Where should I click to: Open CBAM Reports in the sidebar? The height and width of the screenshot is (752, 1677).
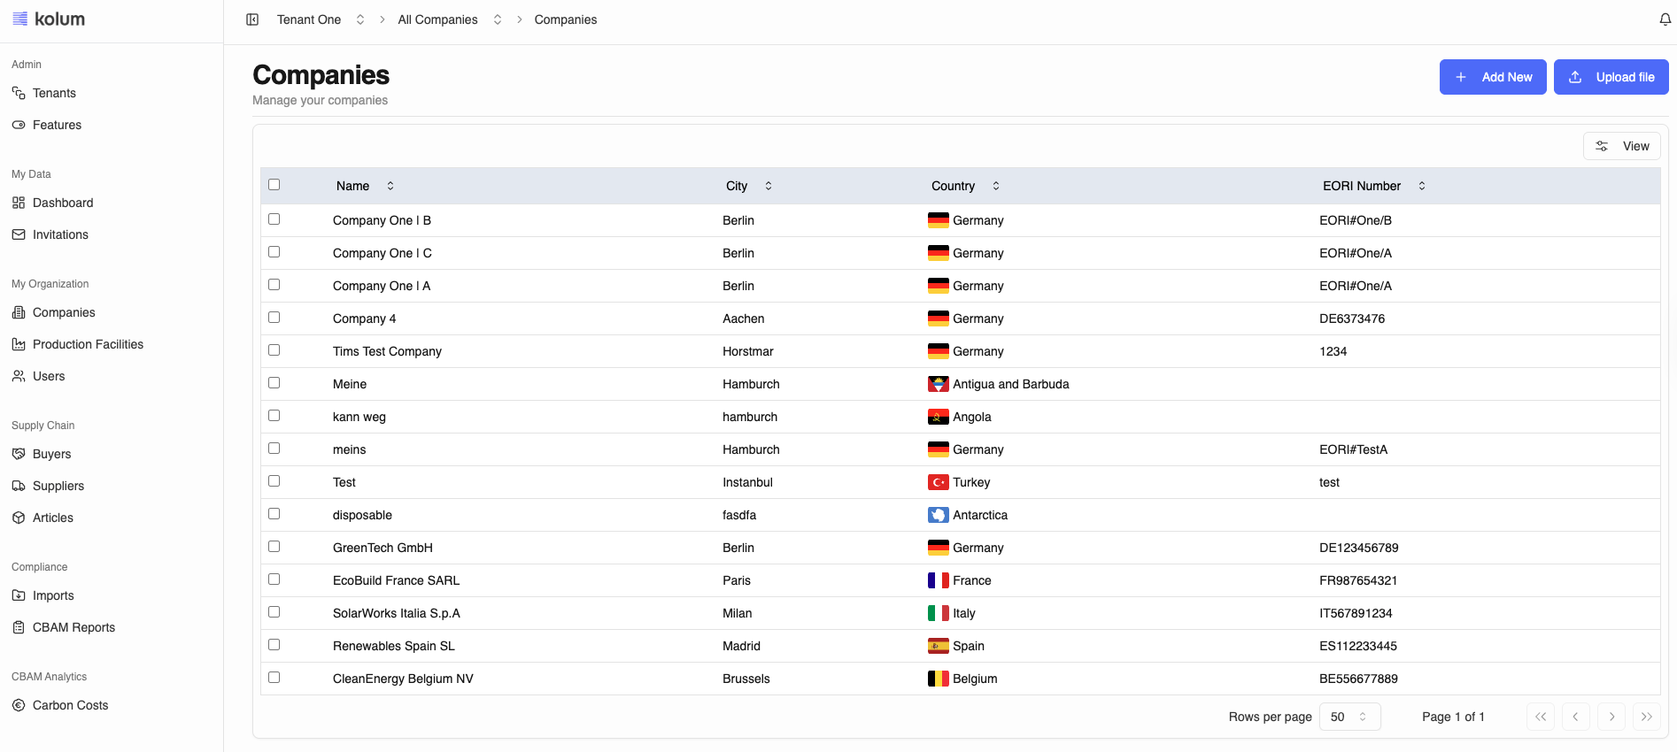point(73,627)
